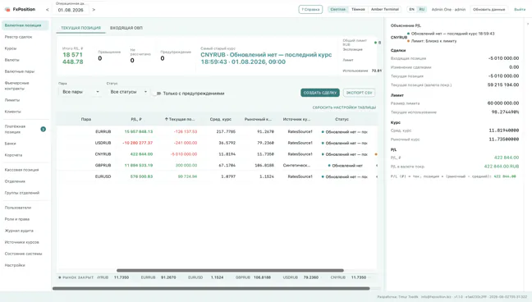Open Роли и права in sidebar
This screenshot has width=532, height=302.
25,219
